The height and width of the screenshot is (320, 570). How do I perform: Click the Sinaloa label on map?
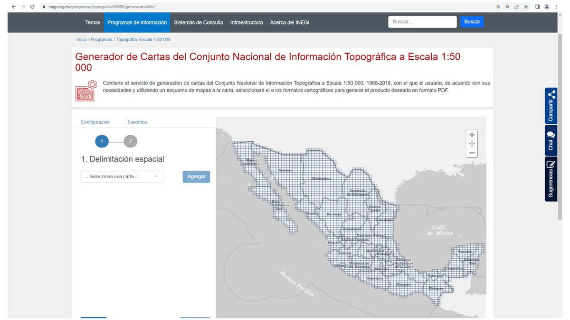[312, 213]
